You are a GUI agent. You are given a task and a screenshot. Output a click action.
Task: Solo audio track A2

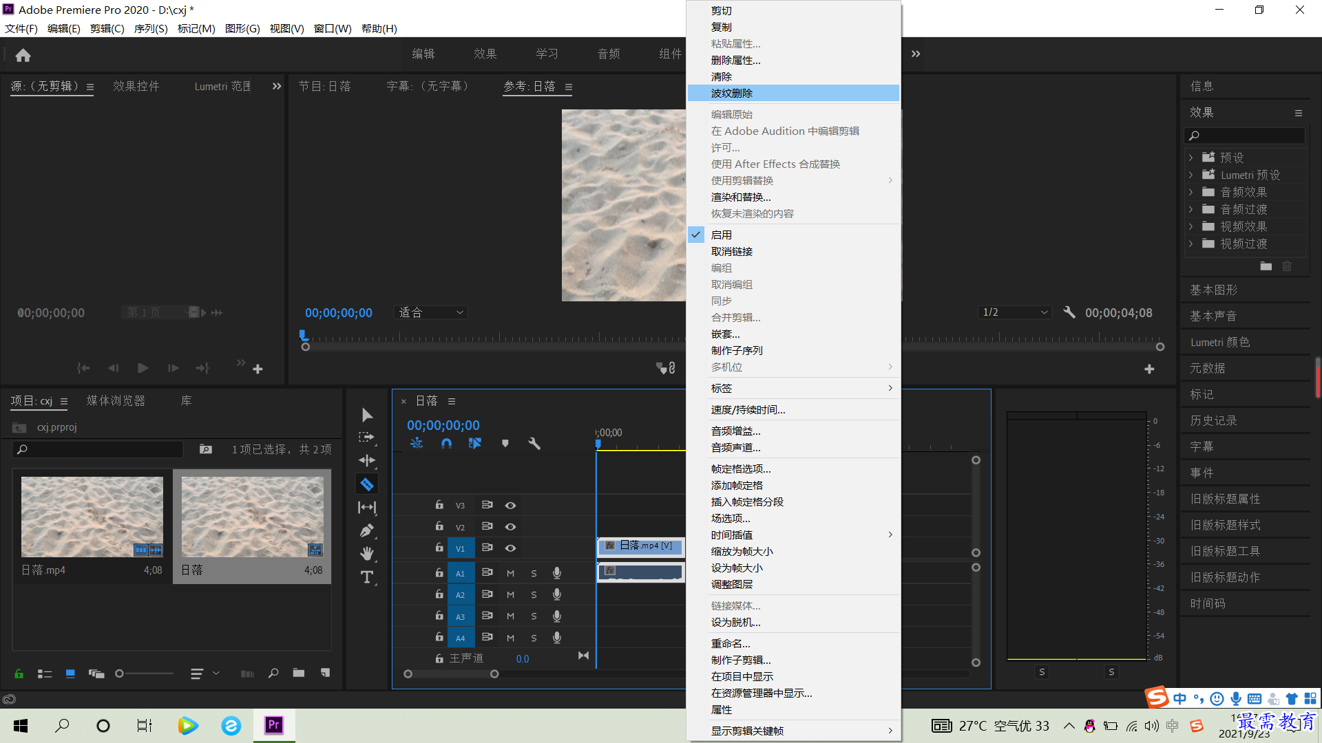click(534, 595)
